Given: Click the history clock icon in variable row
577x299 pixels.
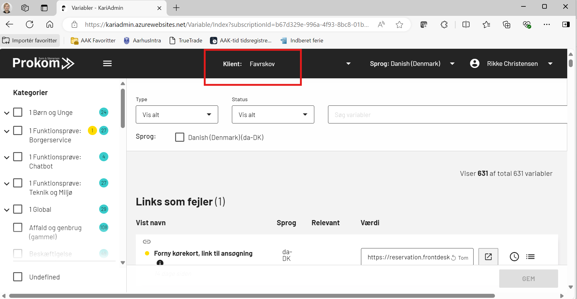Looking at the screenshot, I should click(x=514, y=257).
